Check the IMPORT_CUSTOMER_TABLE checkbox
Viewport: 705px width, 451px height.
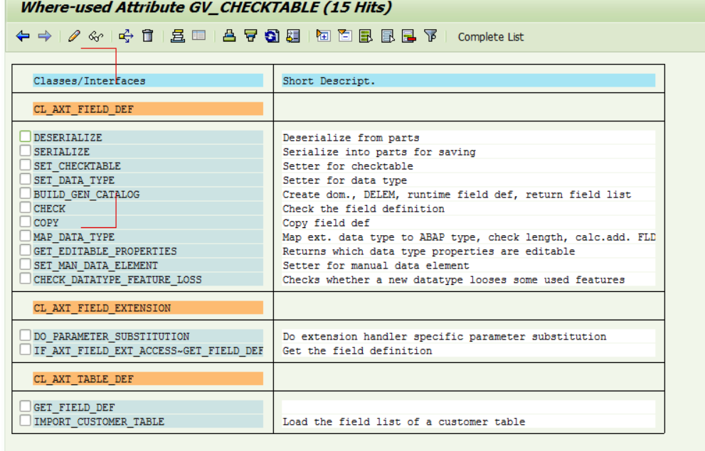(x=25, y=420)
